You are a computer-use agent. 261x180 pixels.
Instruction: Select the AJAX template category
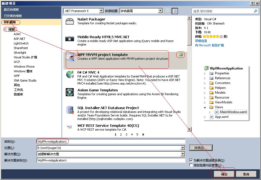tap(17, 34)
